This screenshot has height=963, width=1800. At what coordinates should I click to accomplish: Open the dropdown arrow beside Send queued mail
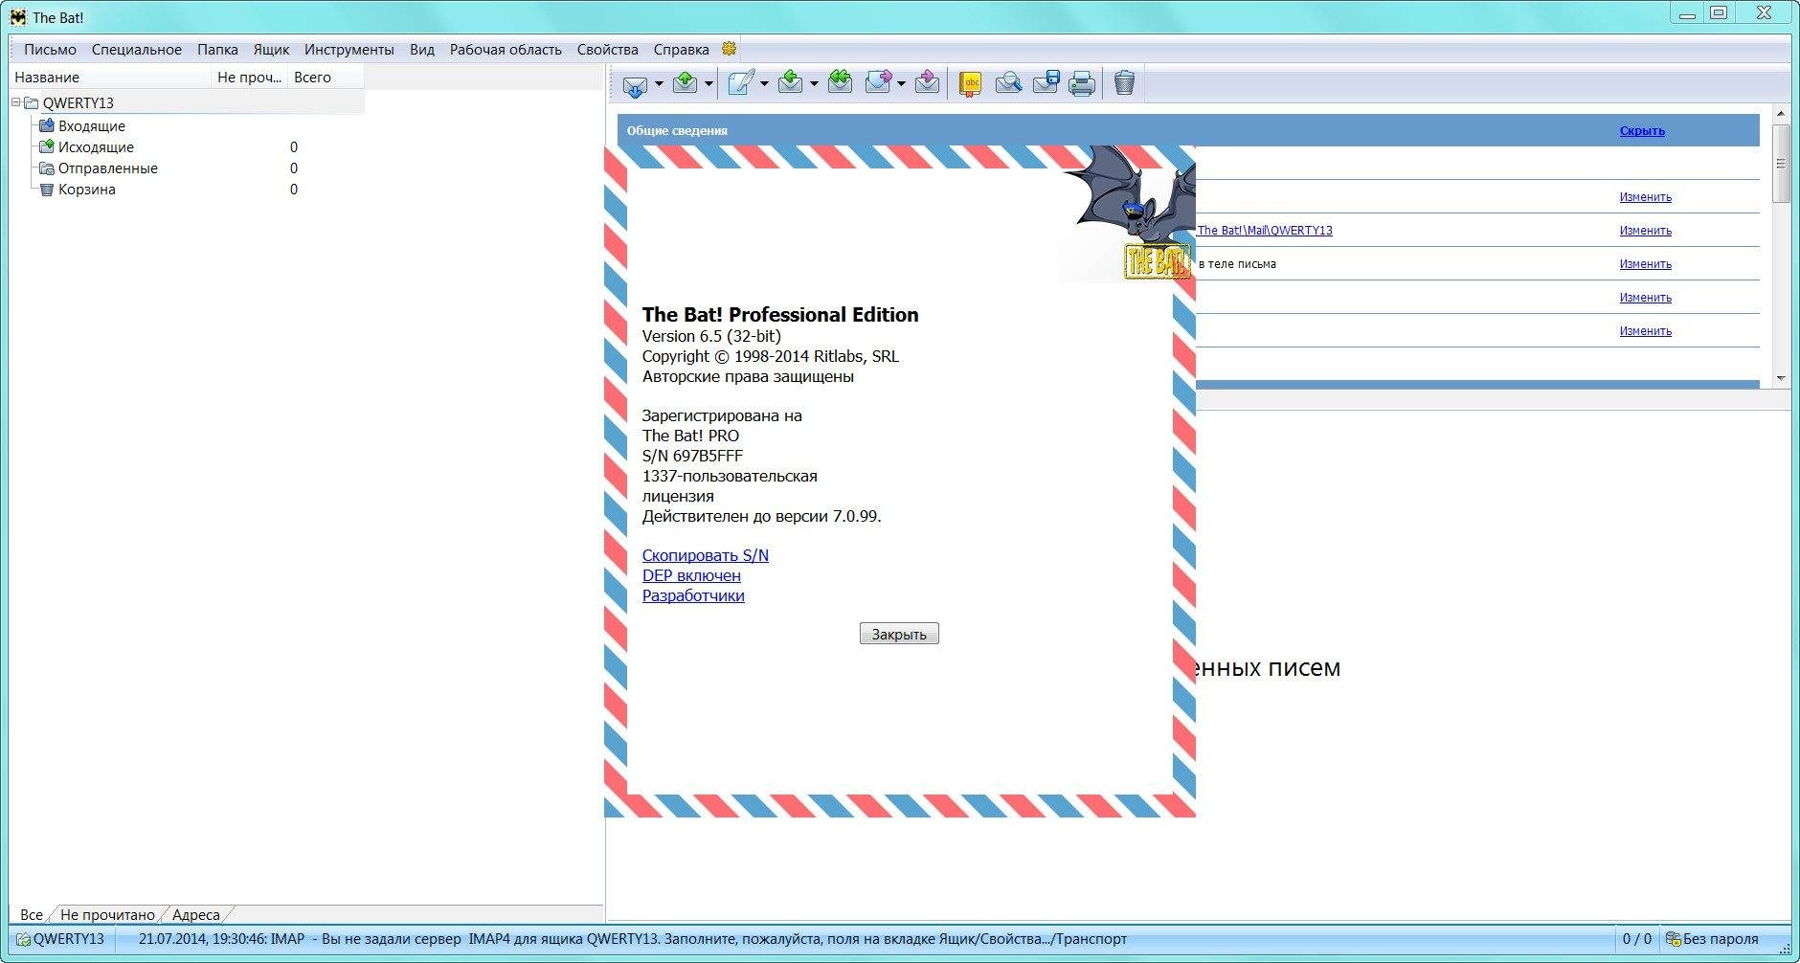709,84
